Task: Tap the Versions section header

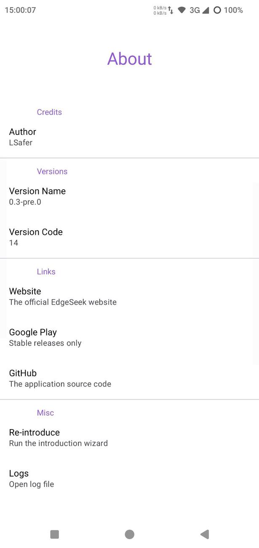Action: coord(52,171)
